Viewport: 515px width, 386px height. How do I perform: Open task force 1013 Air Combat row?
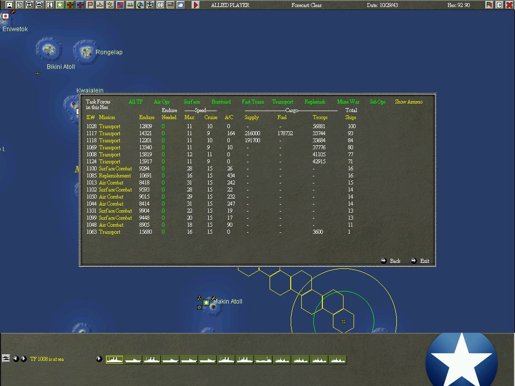point(221,182)
